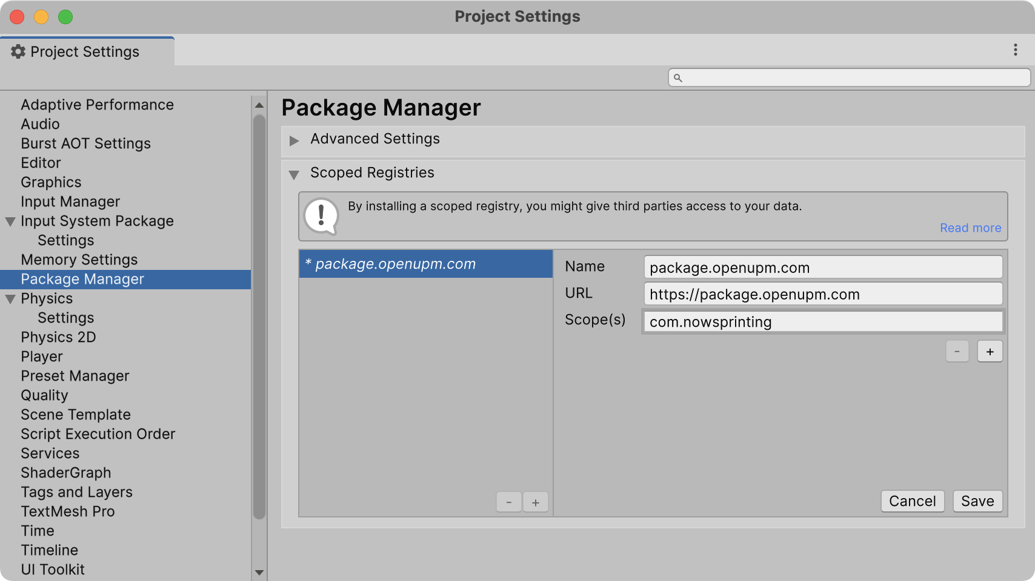Viewport: 1035px width, 581px height.
Task: Cancel the scoped registry edits
Action: (912, 501)
